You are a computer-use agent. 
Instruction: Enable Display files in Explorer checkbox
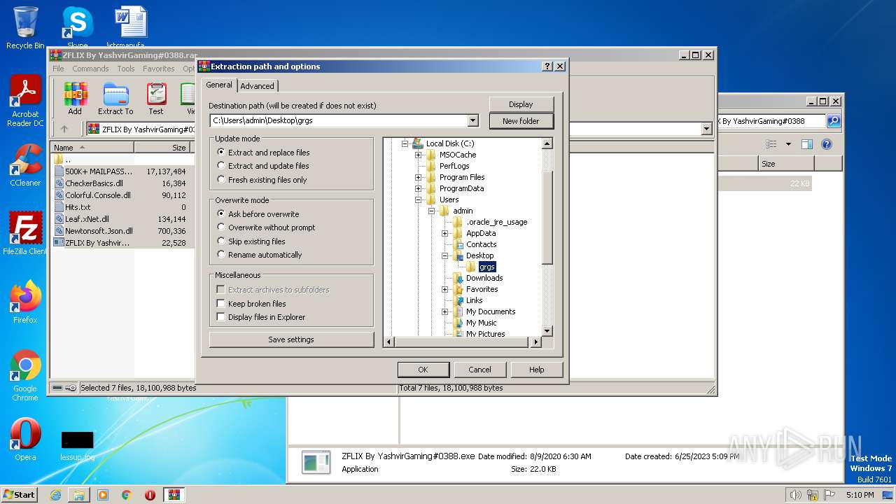tap(220, 317)
